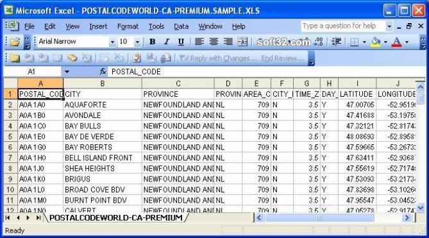Click Reply with Changes… button
The width and height of the screenshot is (429, 238).
click(217, 58)
